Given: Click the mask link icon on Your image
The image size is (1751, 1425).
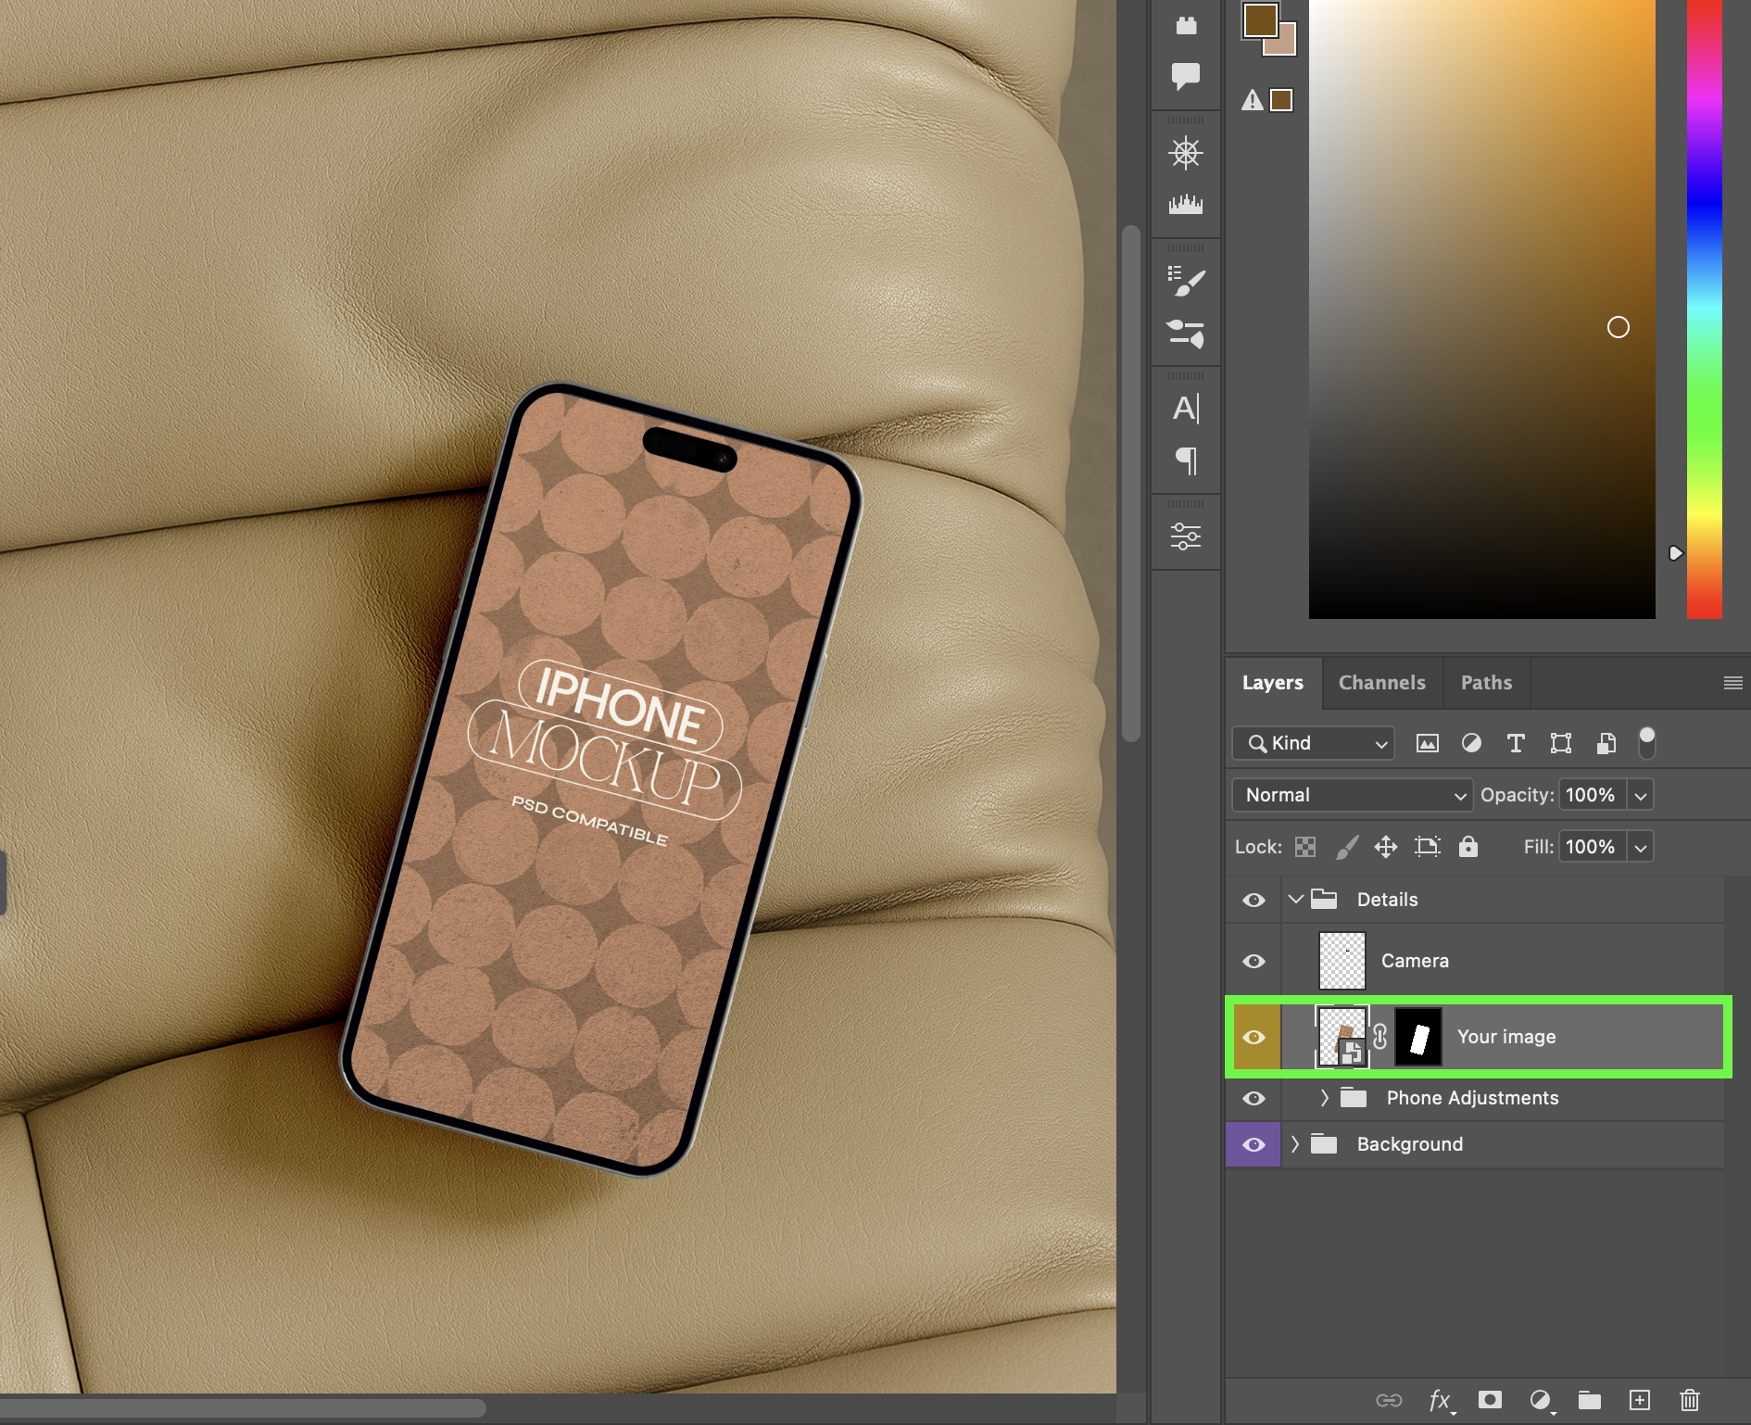Looking at the screenshot, I should pos(1380,1037).
